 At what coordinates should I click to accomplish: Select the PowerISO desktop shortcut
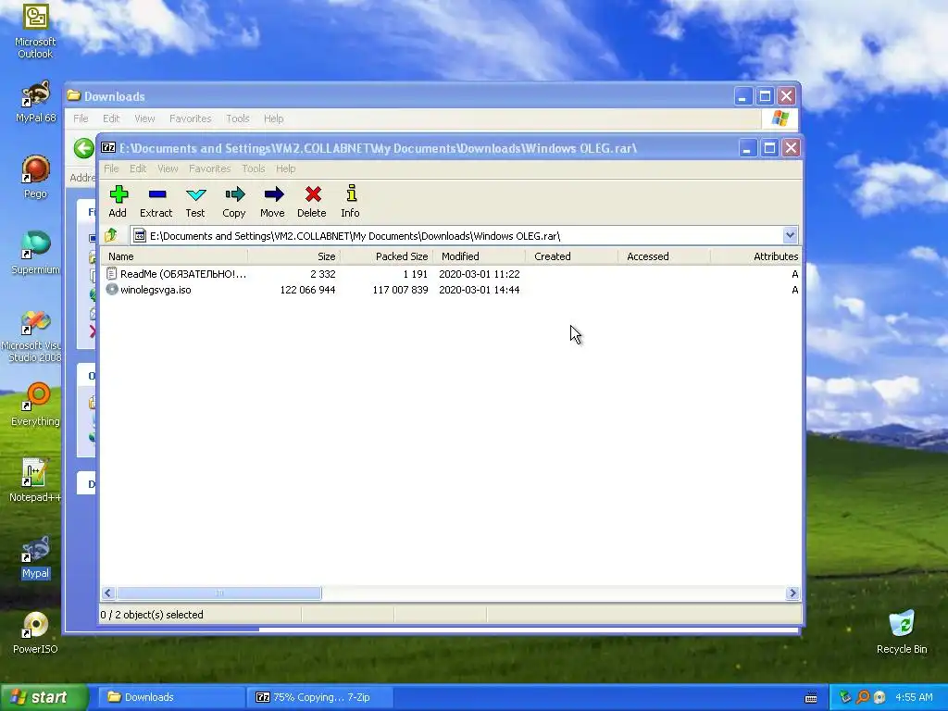tap(35, 632)
